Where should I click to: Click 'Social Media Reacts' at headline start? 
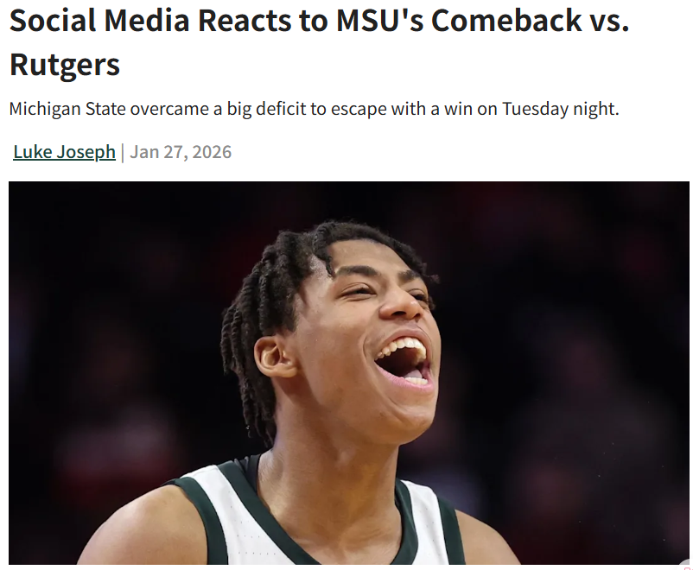pyautogui.click(x=150, y=21)
